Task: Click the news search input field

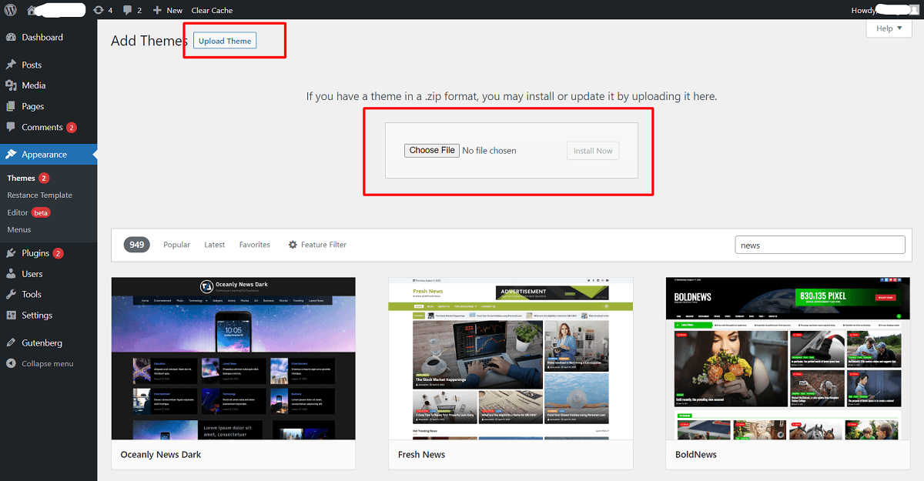Action: point(819,244)
